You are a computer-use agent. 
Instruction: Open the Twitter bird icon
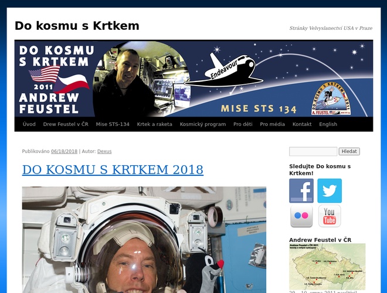pyautogui.click(x=330, y=190)
